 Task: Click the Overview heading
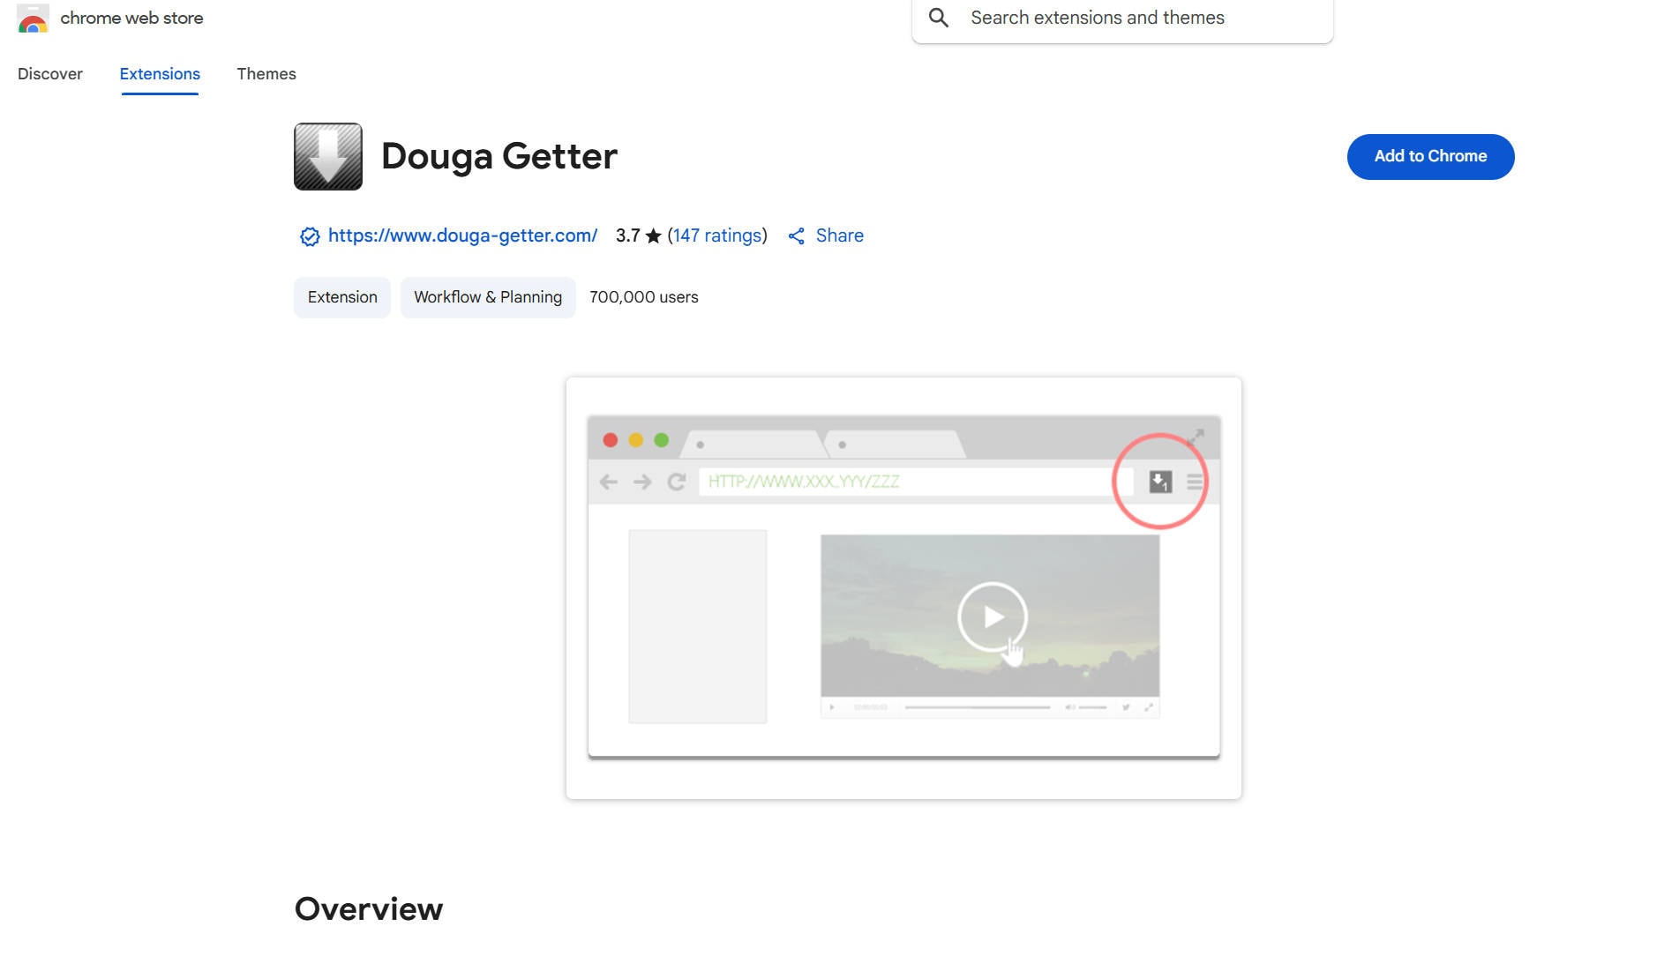point(369,909)
